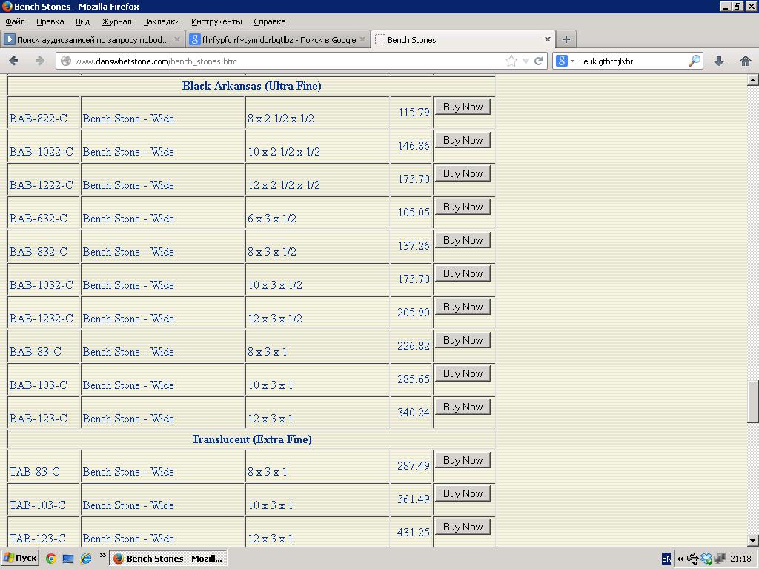Viewport: 759px width, 569px height.
Task: Reload the page with the refresh icon
Action: click(x=539, y=61)
